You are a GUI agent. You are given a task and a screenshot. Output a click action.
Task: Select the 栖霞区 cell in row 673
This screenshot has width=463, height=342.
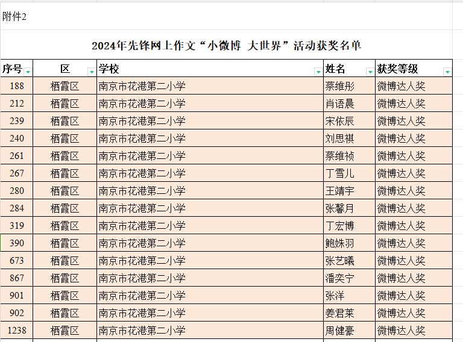tap(65, 260)
